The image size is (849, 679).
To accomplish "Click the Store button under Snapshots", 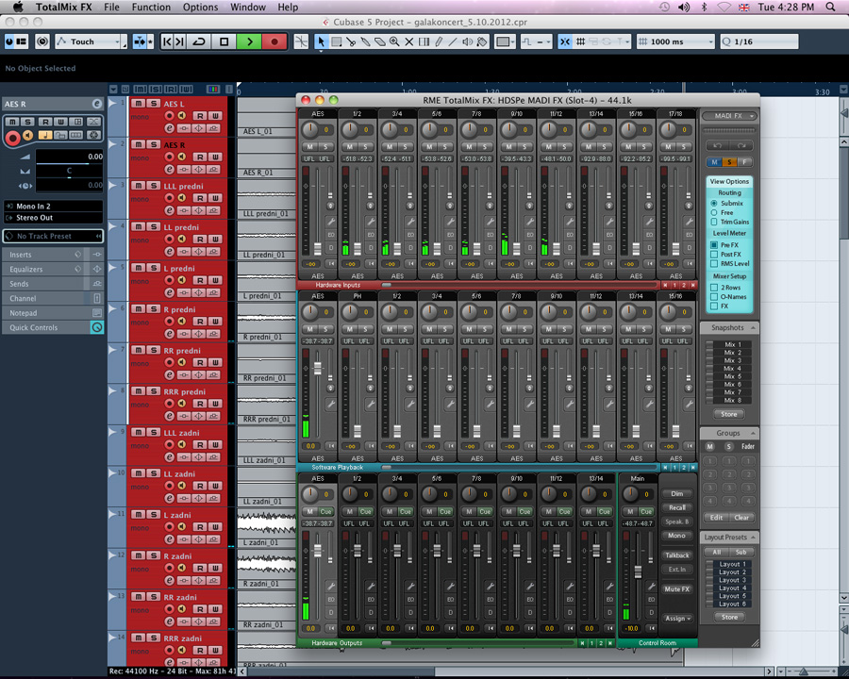I will pos(729,414).
